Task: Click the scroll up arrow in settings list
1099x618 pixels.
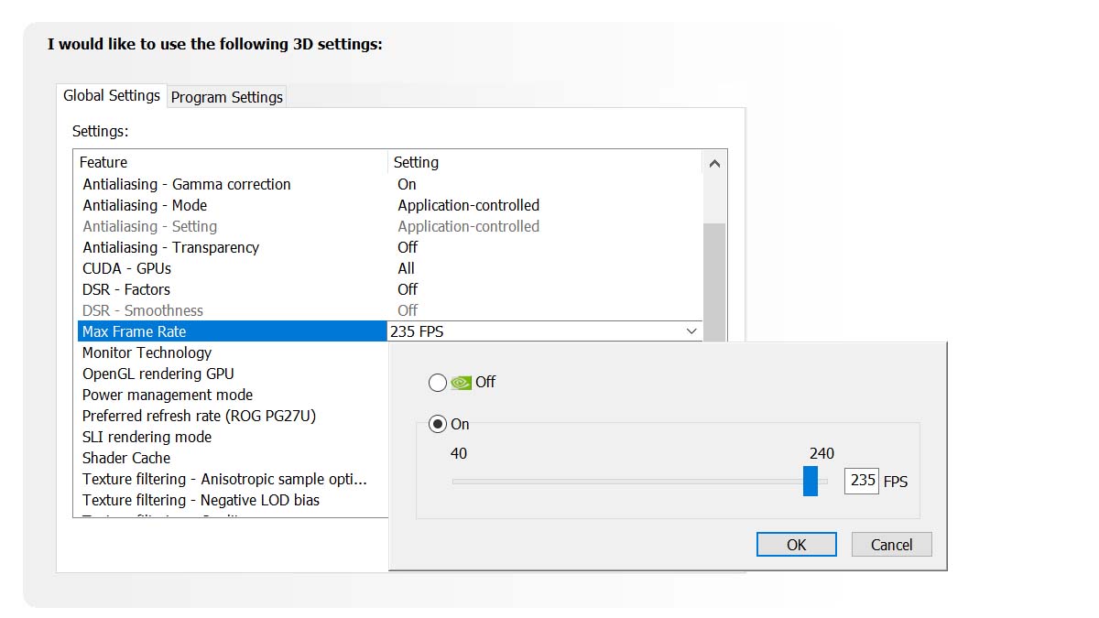Action: (714, 163)
